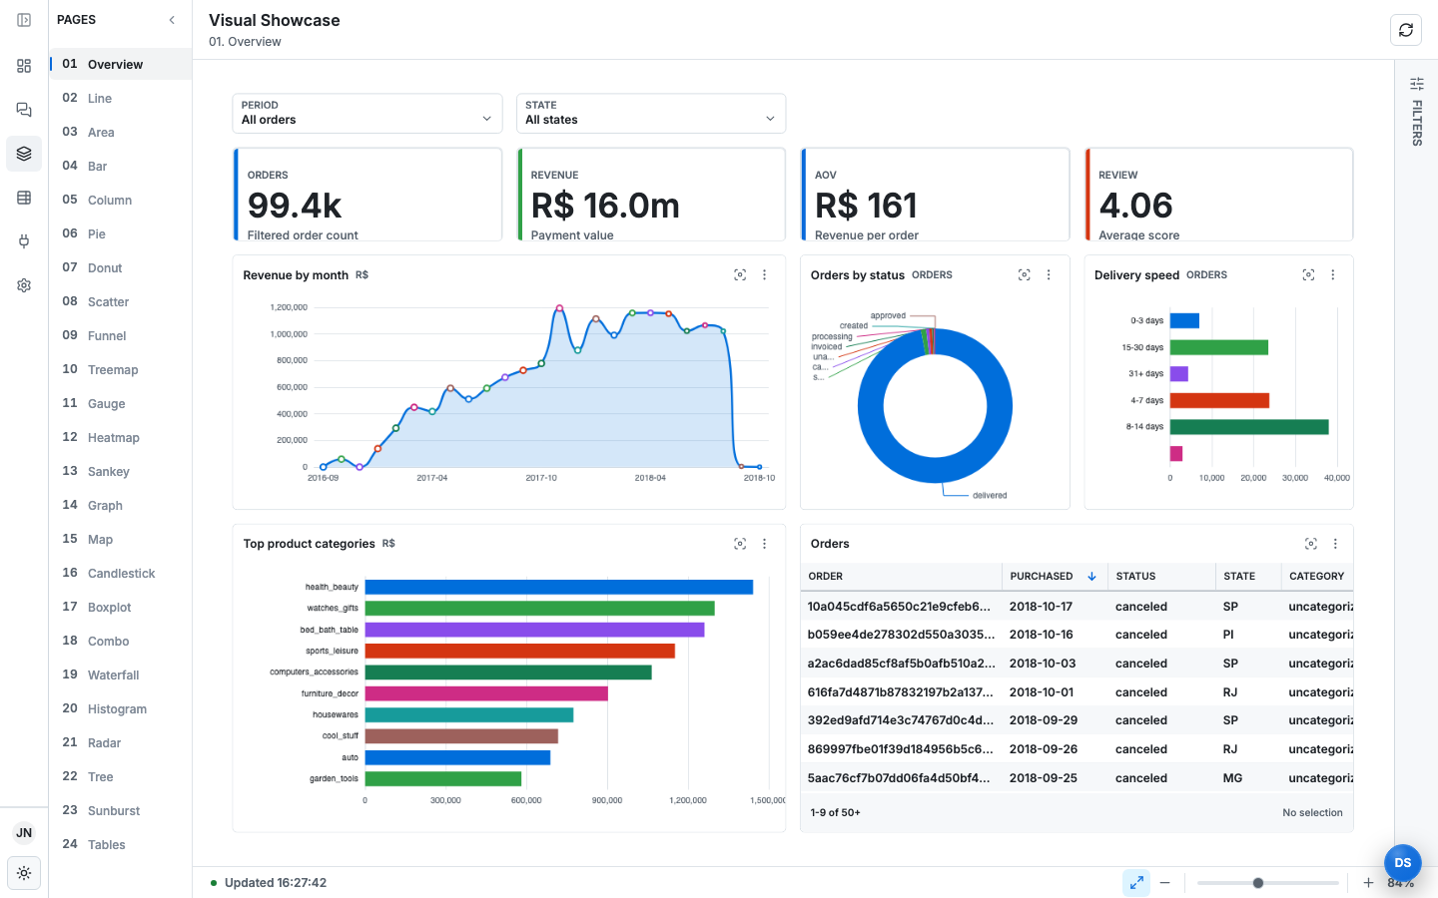Click the refresh button at top right

point(1406,30)
